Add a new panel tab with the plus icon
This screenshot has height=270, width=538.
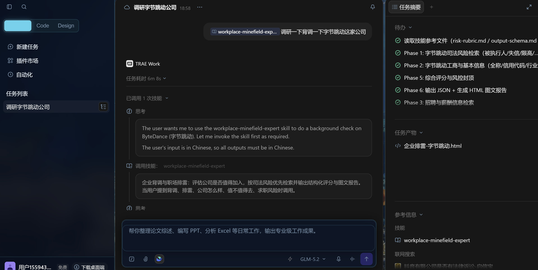pos(432,7)
